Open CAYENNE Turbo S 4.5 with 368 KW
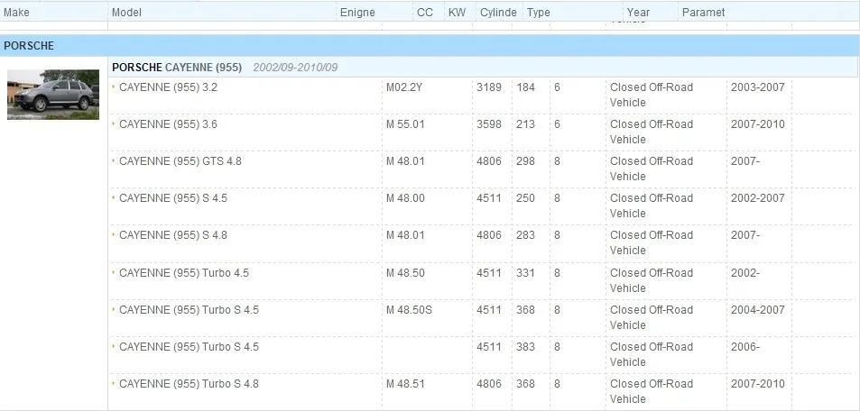This screenshot has height=411, width=860. tap(189, 310)
